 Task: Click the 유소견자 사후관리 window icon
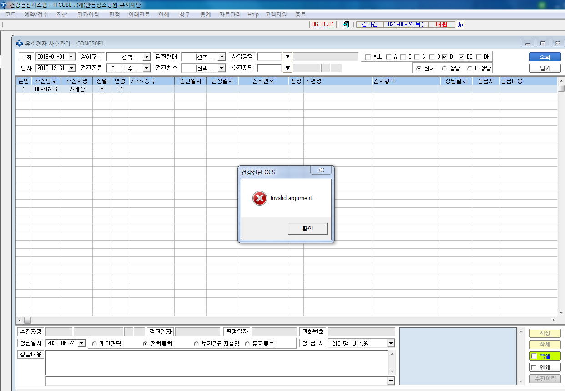tap(19, 44)
